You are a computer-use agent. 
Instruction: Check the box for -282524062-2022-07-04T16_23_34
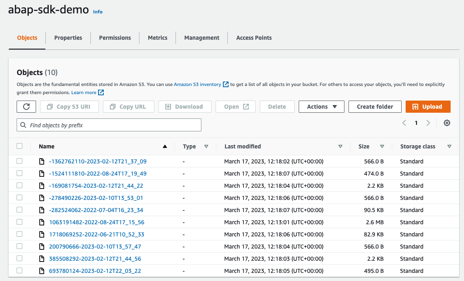pyautogui.click(x=19, y=210)
